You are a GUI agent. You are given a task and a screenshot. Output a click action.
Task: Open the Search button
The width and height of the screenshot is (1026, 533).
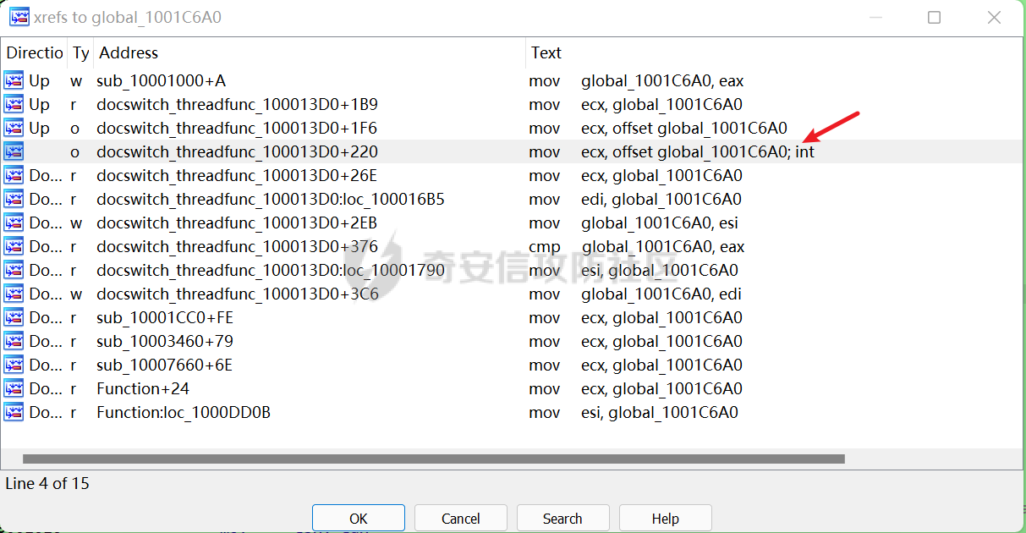(562, 518)
